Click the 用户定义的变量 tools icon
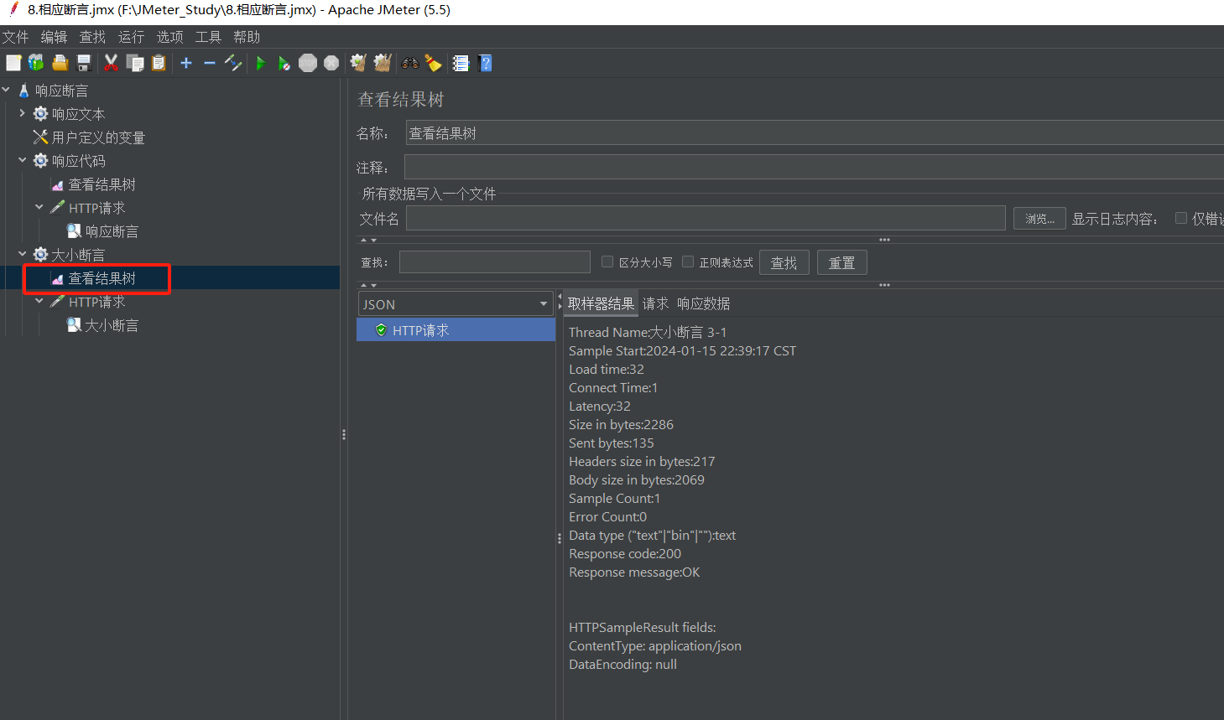 (40, 137)
